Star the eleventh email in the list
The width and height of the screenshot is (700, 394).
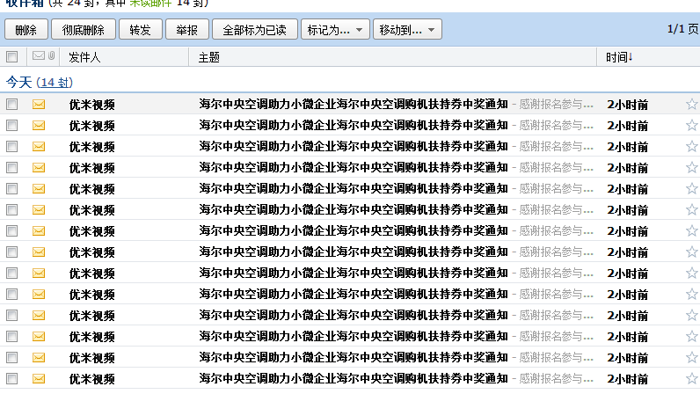coord(691,315)
